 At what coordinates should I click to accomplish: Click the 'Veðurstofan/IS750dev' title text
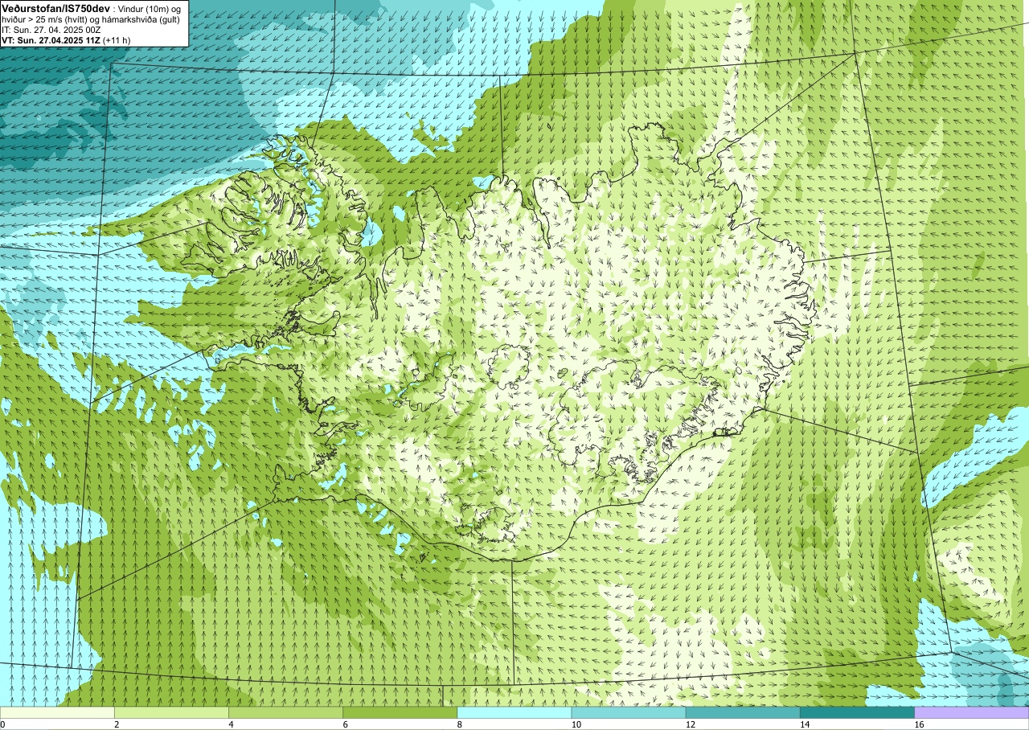point(55,8)
